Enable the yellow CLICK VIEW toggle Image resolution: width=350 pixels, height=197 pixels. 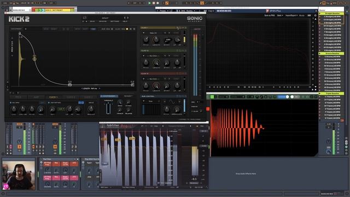click(127, 29)
